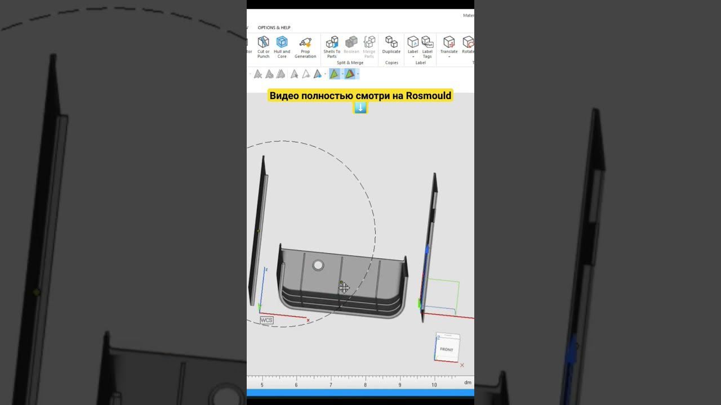Click the gray pyramid with blue corner icon
Viewport: 721px width, 405px height.
[317, 74]
